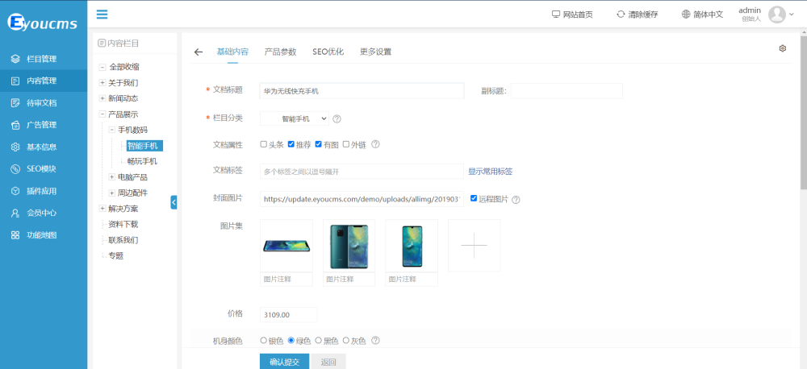The image size is (807, 369).
Task: Check the 外链 checkbox
Action: [346, 144]
